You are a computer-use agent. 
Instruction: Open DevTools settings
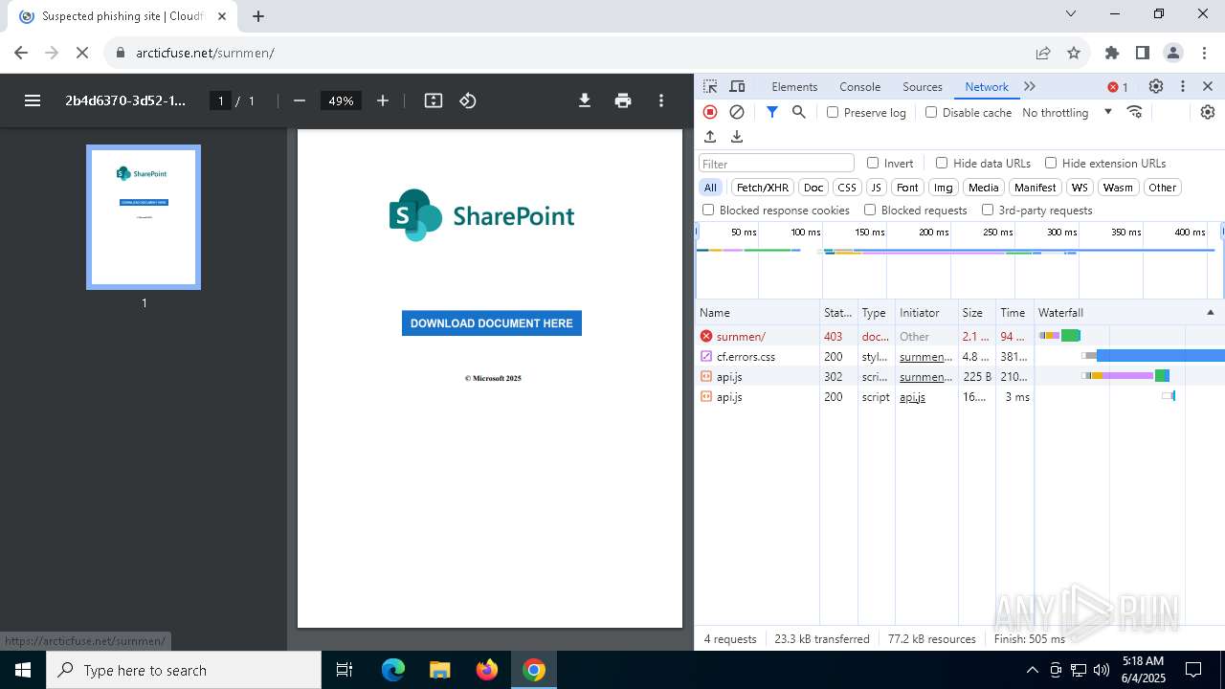(x=1156, y=86)
